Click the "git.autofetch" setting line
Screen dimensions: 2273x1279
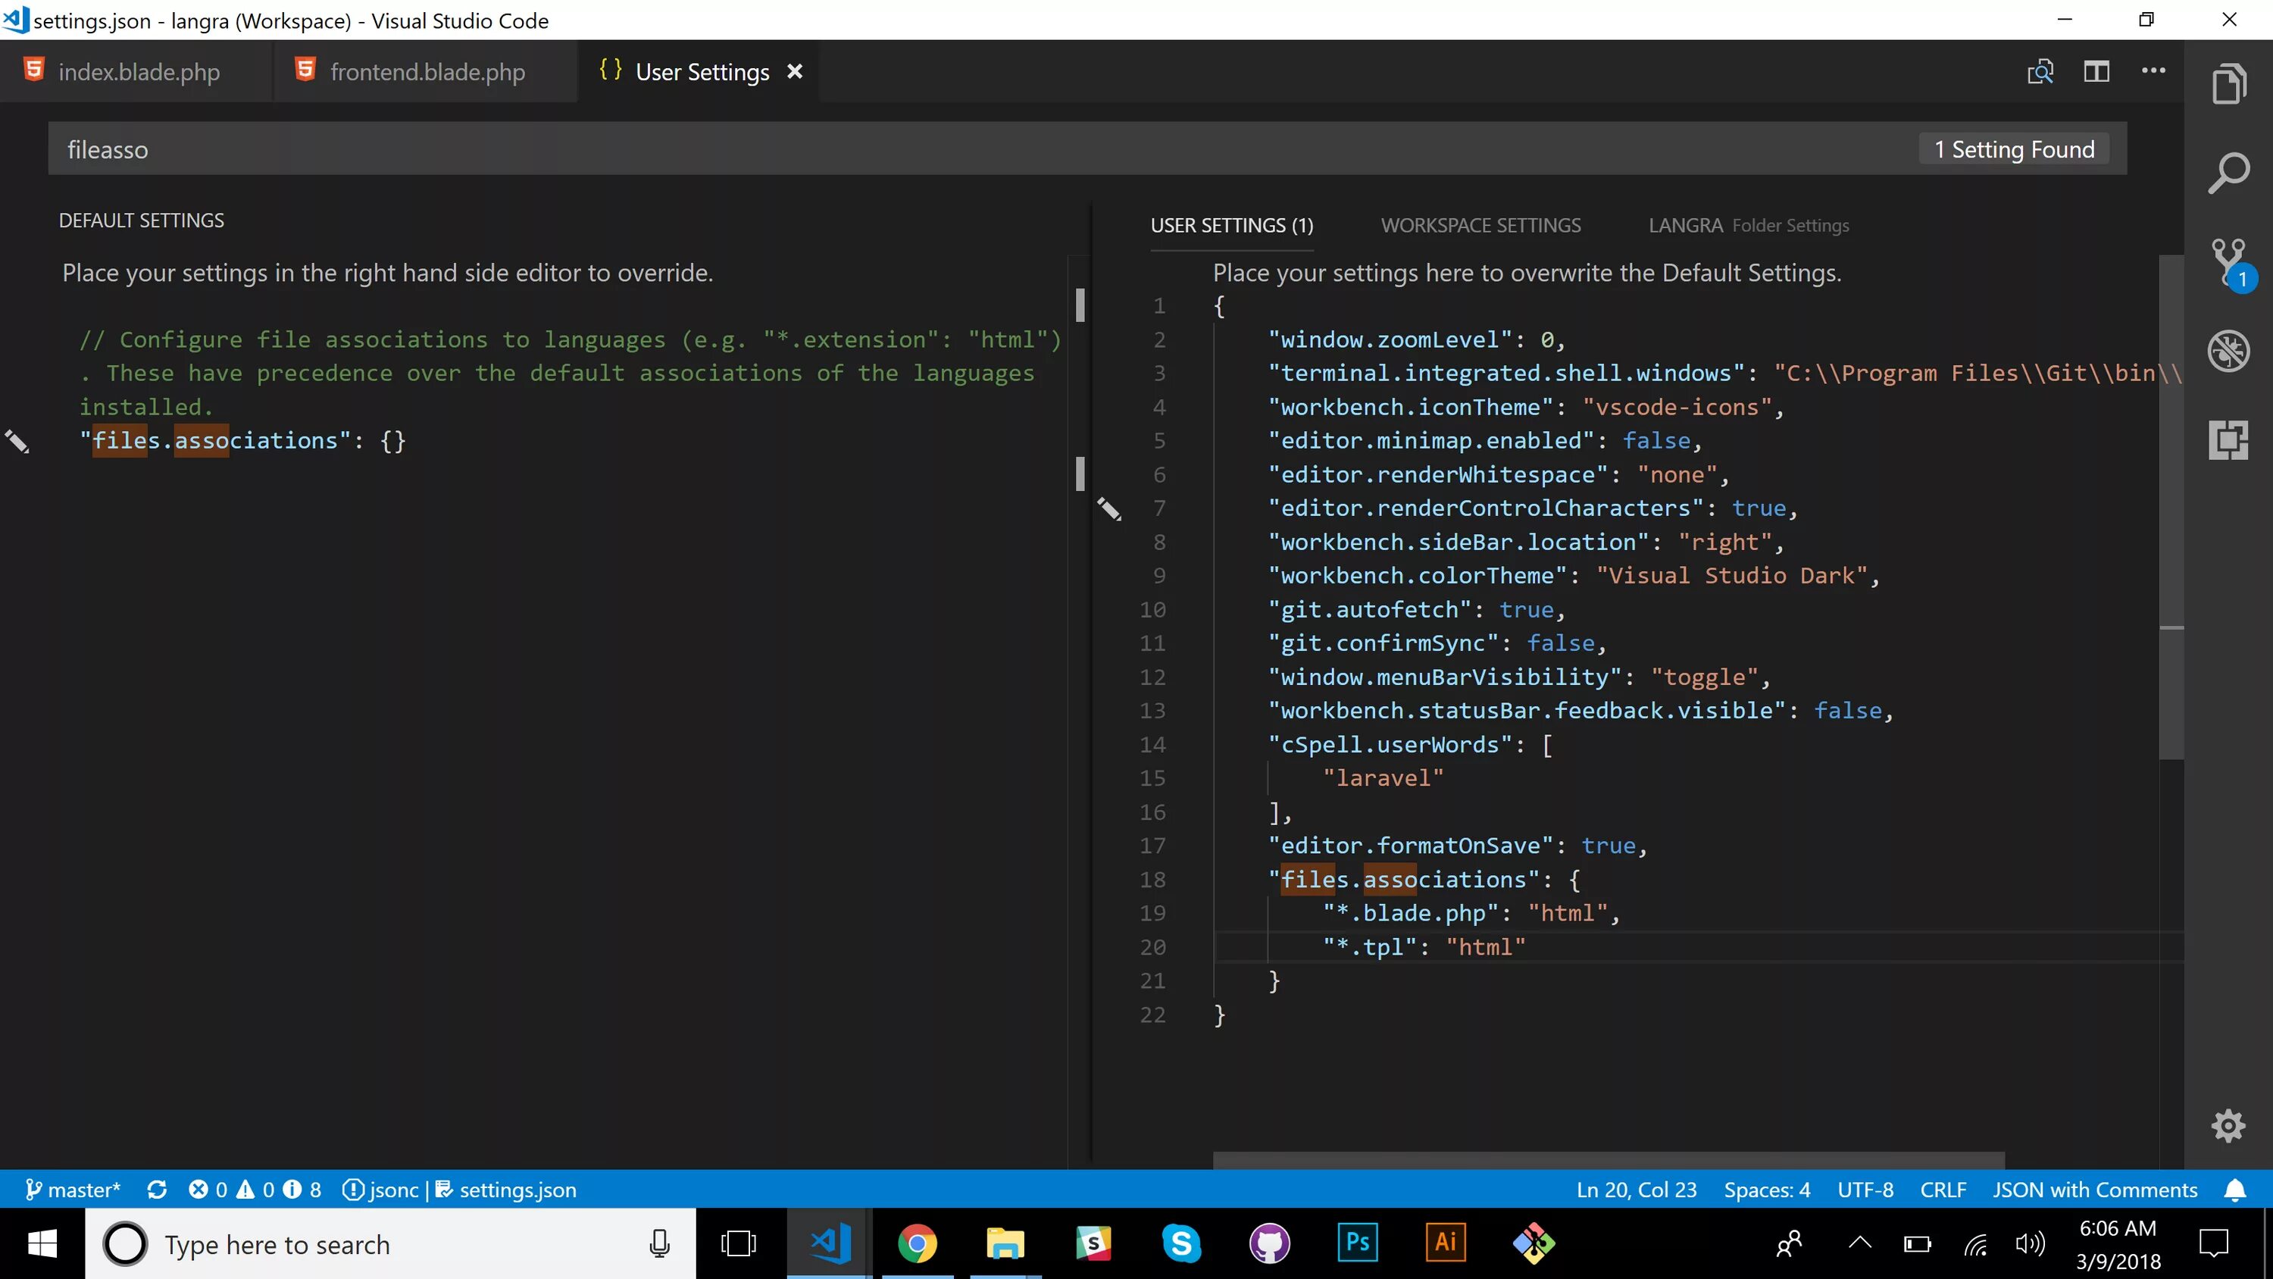[1416, 610]
